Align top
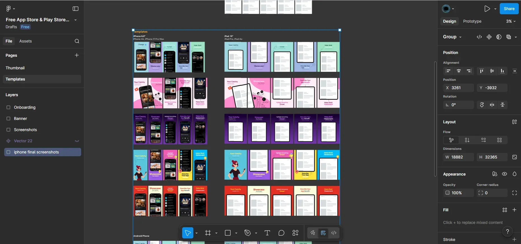The image size is (521, 244). tap(482, 71)
